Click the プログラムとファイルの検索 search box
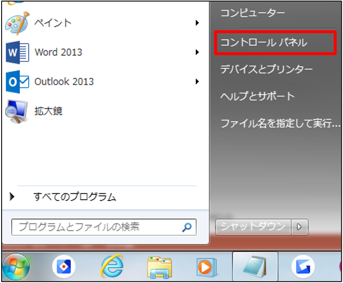Viewport: 343px width, 283px height. click(96, 227)
